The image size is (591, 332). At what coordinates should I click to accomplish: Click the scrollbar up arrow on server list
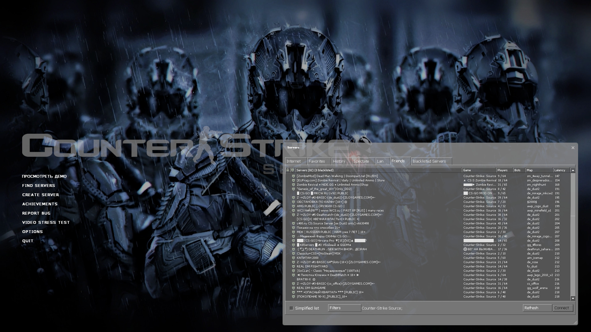coord(573,170)
